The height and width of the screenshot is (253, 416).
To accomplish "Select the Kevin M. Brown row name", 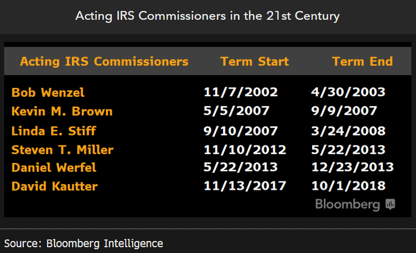I will click(x=62, y=111).
